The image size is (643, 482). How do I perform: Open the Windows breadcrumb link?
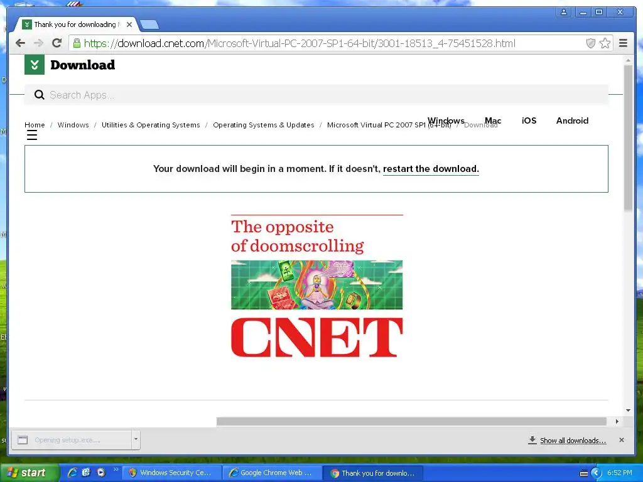tap(73, 125)
